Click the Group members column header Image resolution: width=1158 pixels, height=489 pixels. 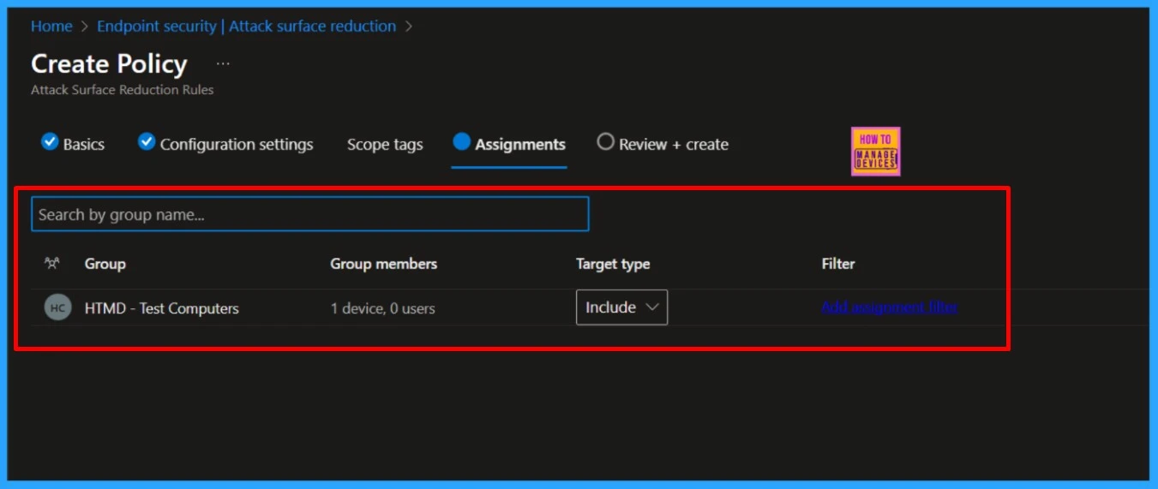click(383, 264)
